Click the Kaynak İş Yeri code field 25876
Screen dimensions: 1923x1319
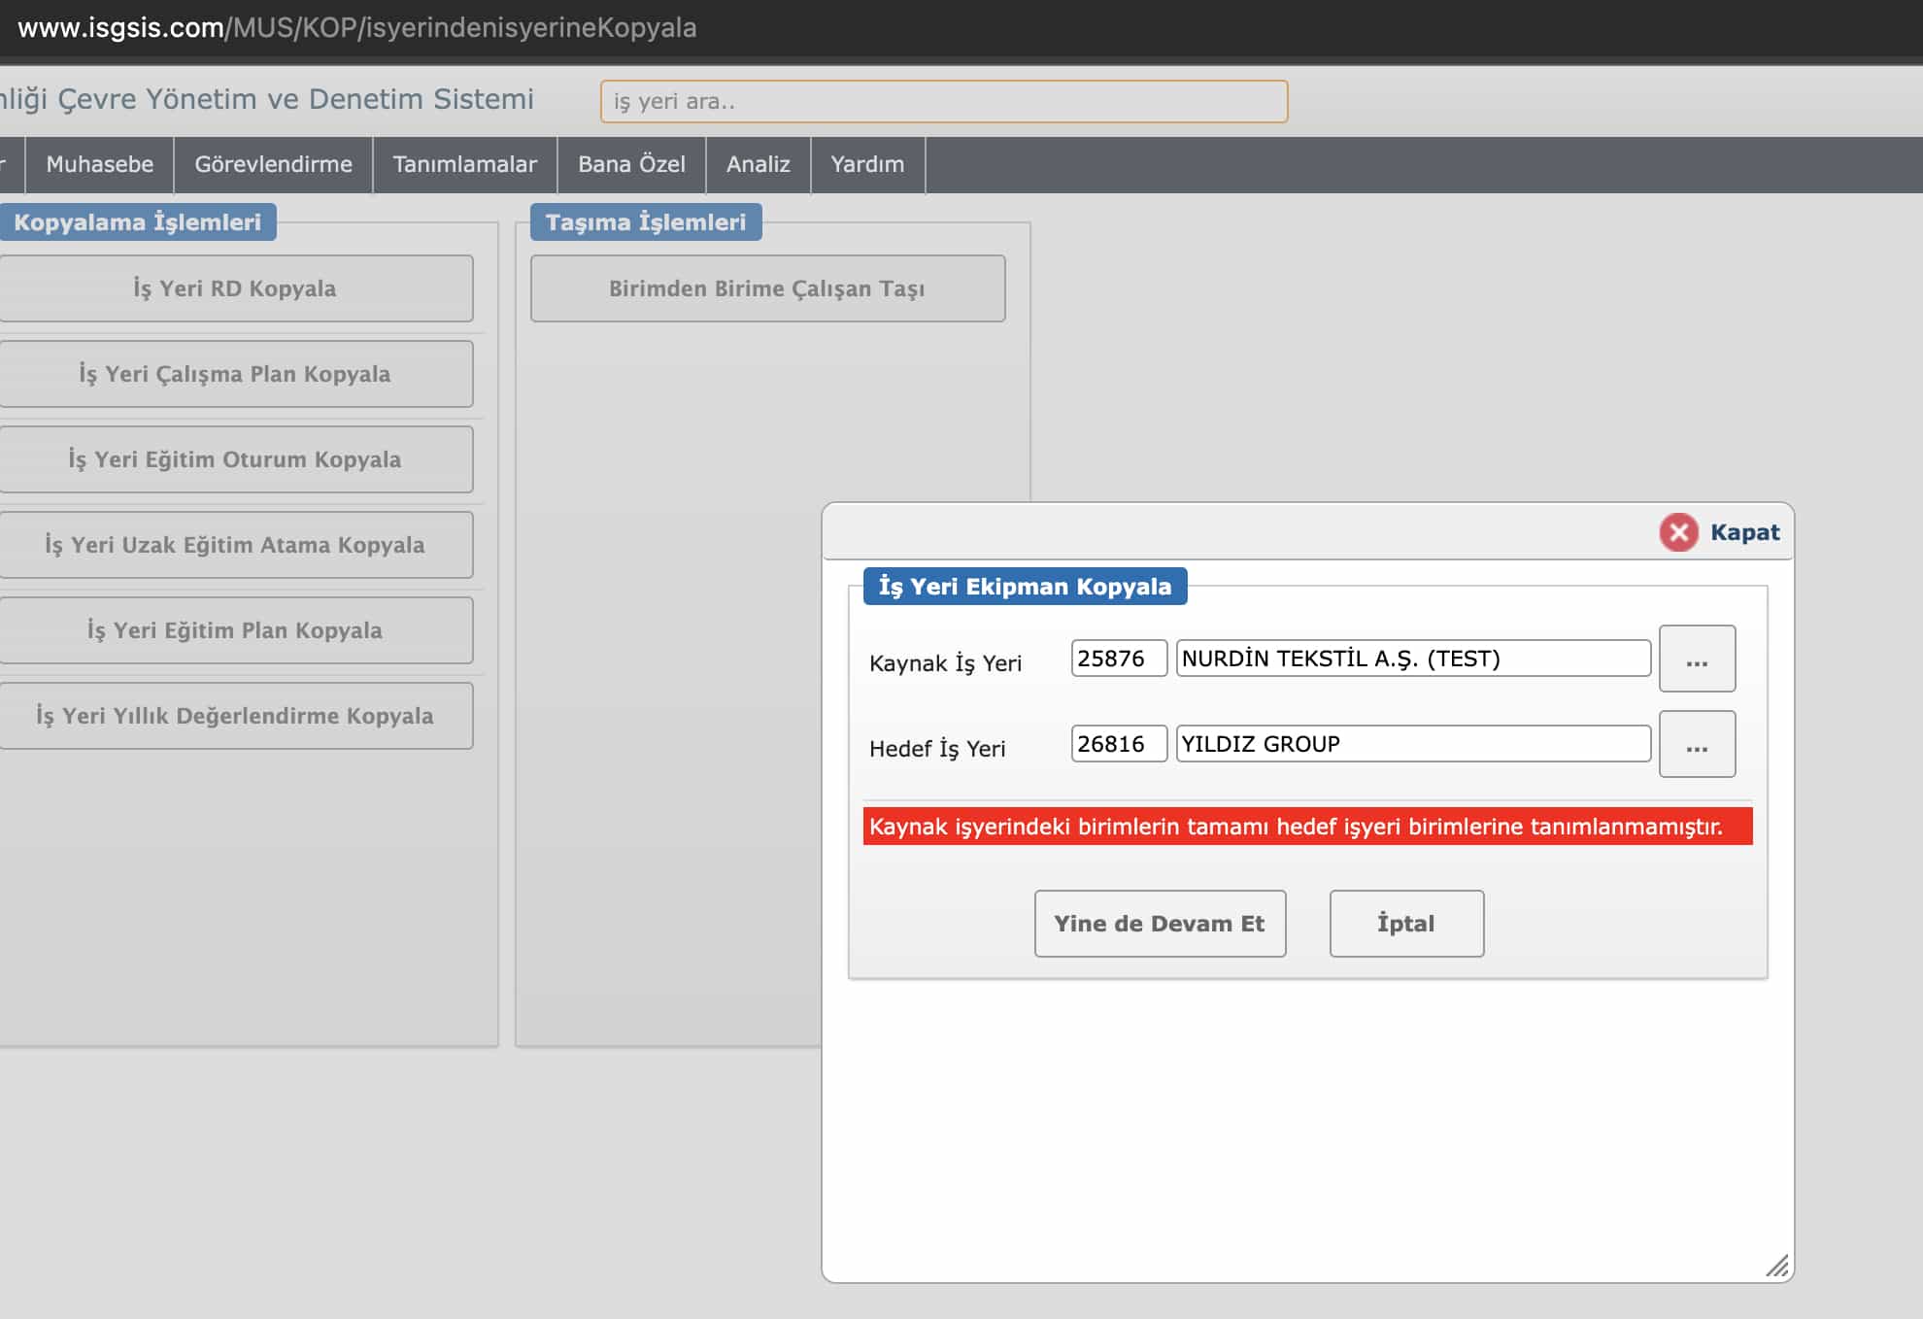click(1118, 659)
